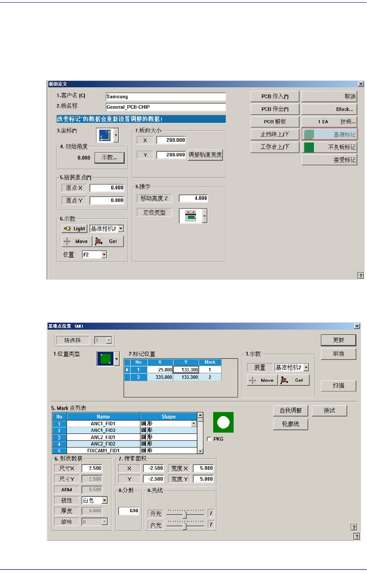Image resolution: width=367 pixels, height=574 pixels.
Task: Click scroll-down arrow of Mark 点列表
Action: pos(200,450)
